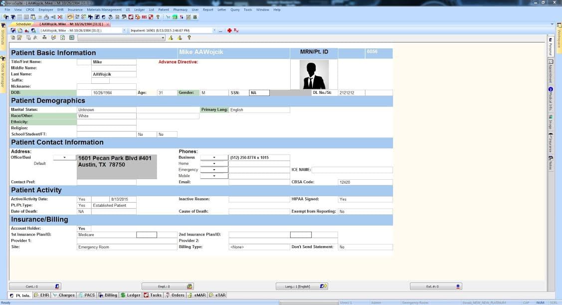Click the RIS icon on the main toolbar
Screen dimensions: 562x305
144,16
